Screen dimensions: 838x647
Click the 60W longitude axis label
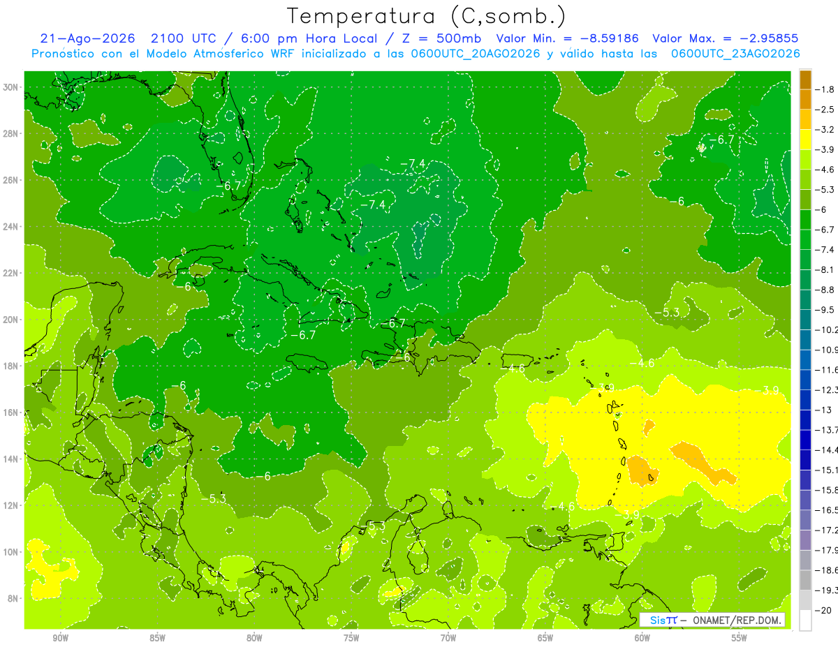pos(642,637)
